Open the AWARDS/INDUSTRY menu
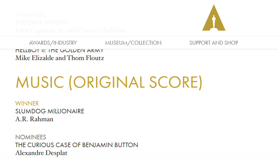The width and height of the screenshot is (278, 158). pos(53,43)
